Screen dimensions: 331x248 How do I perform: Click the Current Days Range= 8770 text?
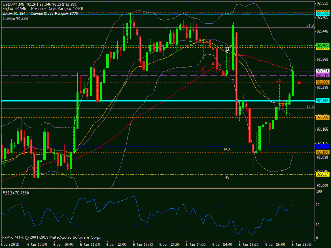point(55,14)
